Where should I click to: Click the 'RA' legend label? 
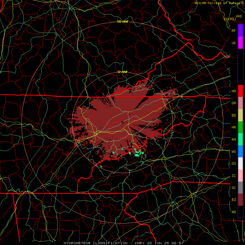234,140
